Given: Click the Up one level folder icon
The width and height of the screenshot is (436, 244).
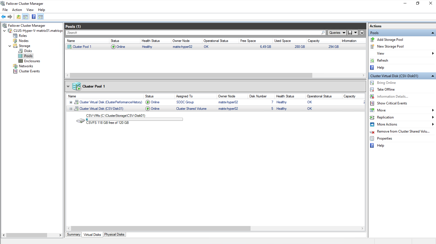Looking at the screenshot, I should pyautogui.click(x=19, y=17).
